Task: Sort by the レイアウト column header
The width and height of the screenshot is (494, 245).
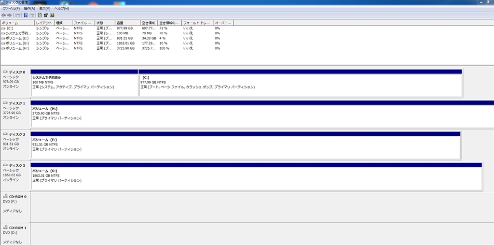Action: [x=44, y=23]
